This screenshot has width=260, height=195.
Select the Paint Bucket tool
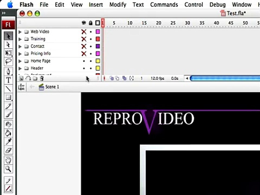[8, 133]
